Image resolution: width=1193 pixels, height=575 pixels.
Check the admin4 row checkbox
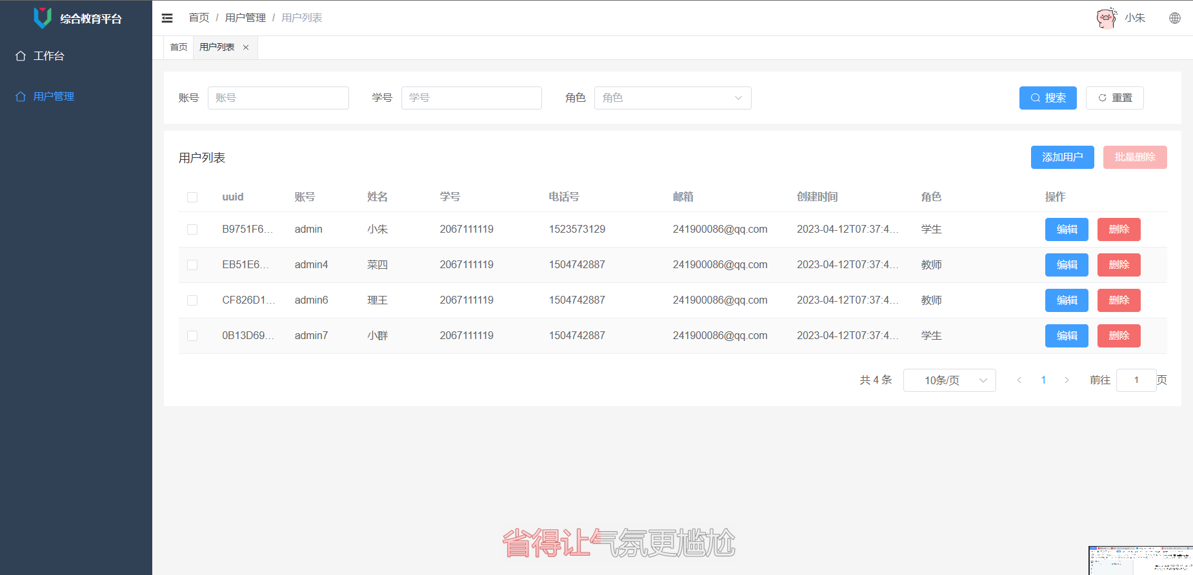(x=192, y=265)
